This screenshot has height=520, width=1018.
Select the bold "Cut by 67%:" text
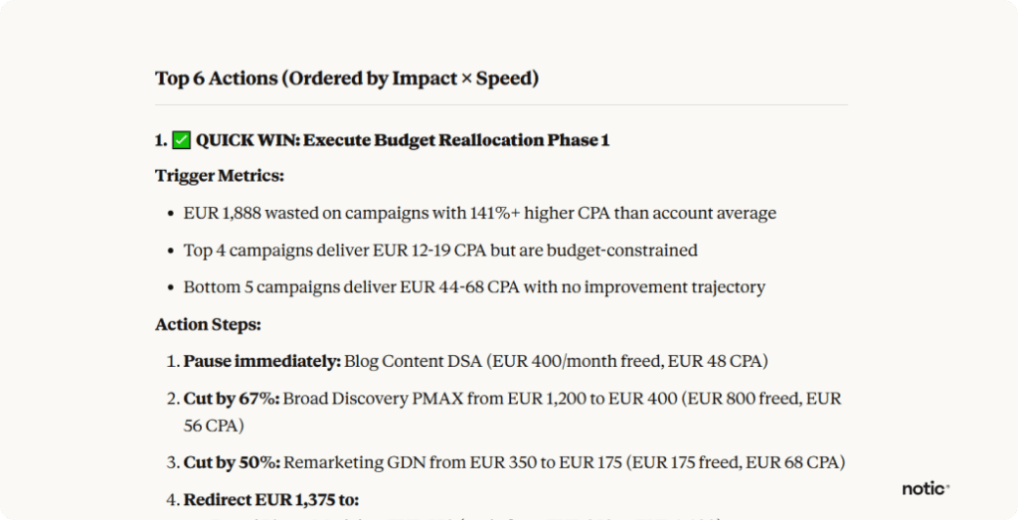[x=231, y=399]
